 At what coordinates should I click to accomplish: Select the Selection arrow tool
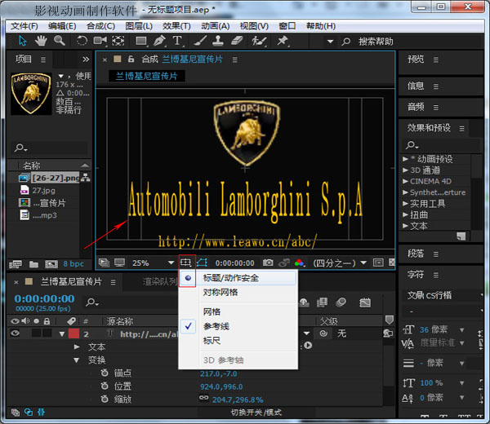click(23, 41)
